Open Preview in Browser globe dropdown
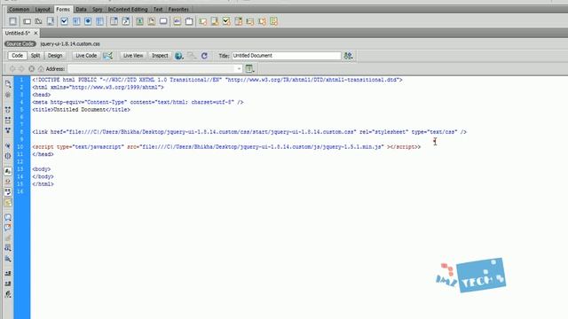The image size is (568, 319). point(179,56)
